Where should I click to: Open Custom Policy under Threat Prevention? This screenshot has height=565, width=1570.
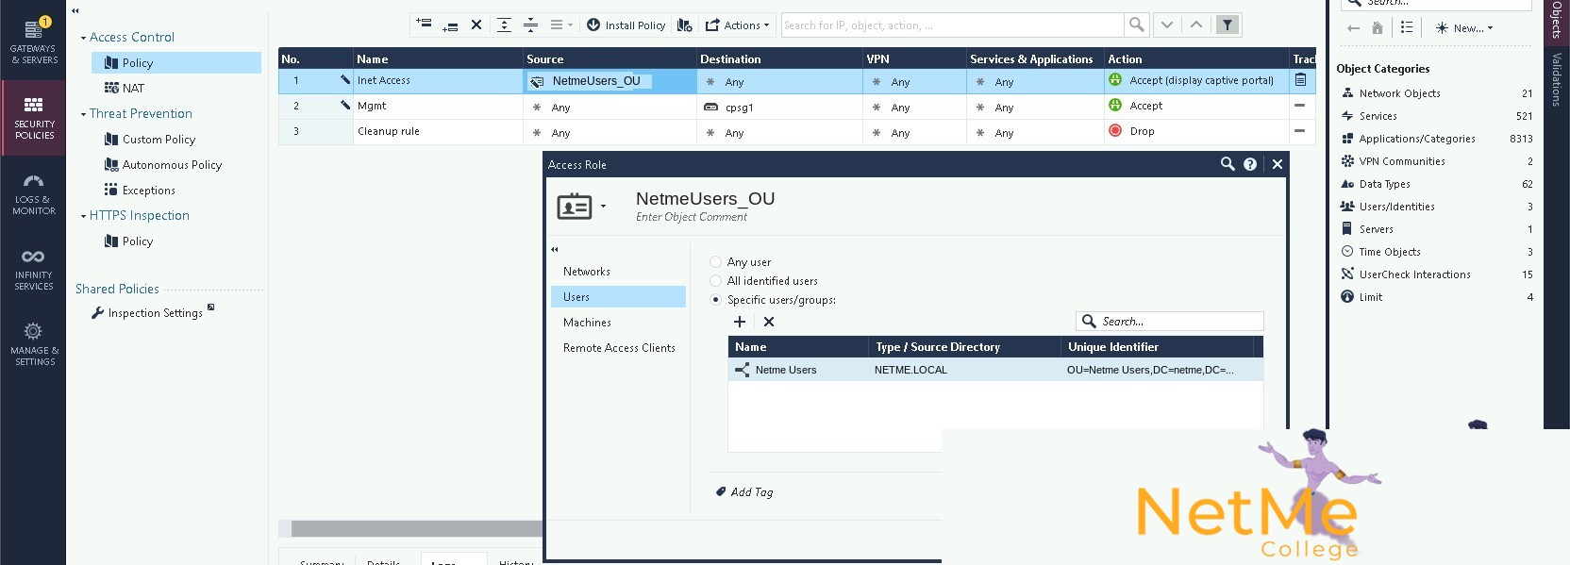point(150,140)
